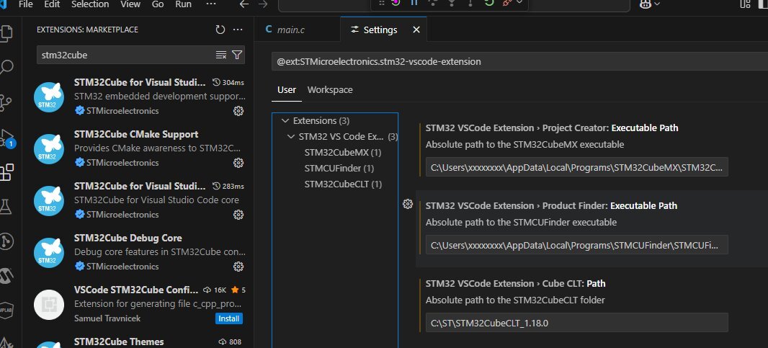The width and height of the screenshot is (768, 348).
Task: Open Extensions views and more actions menu
Action: [238, 30]
